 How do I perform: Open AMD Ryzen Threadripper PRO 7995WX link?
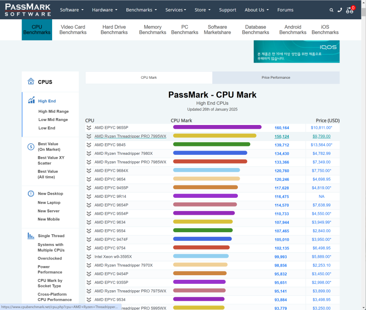[130, 136]
